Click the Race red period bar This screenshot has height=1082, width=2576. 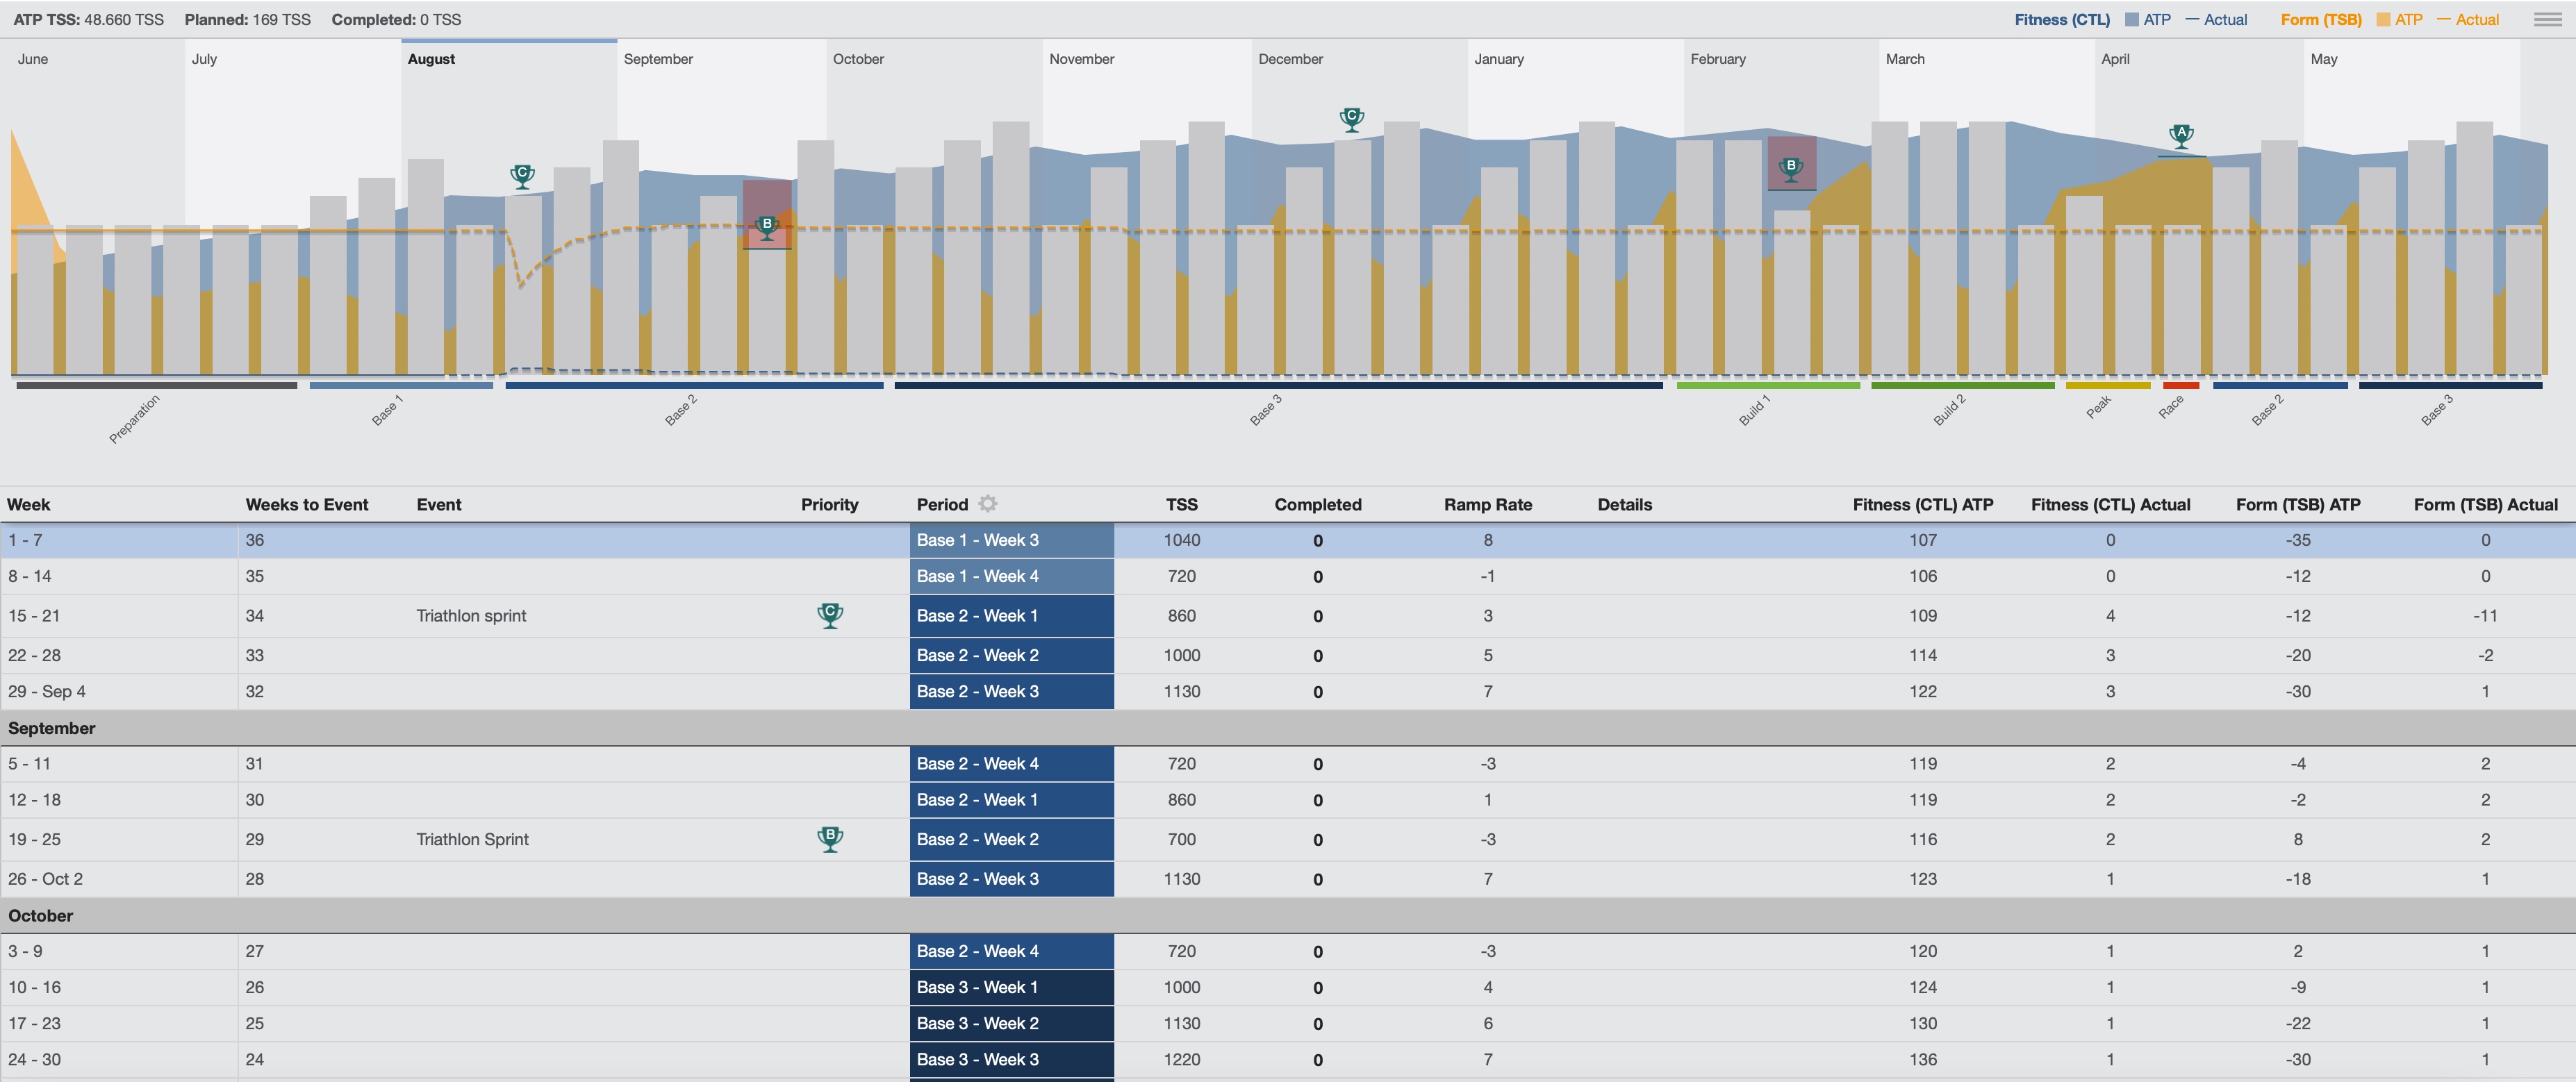tap(2181, 385)
